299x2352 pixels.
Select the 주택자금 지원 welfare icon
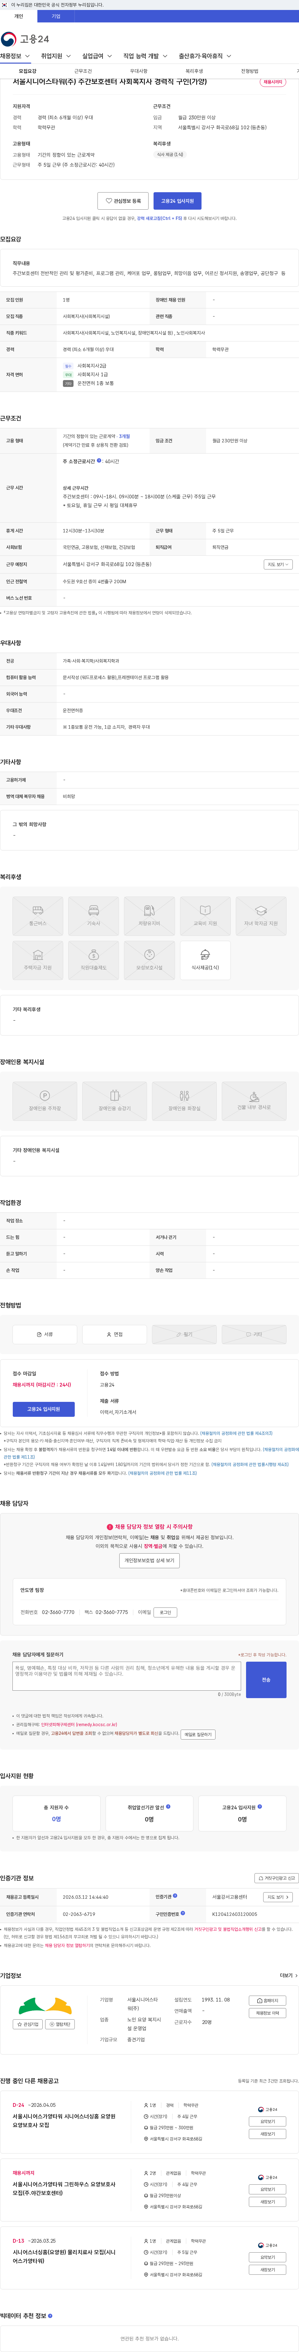(x=37, y=960)
